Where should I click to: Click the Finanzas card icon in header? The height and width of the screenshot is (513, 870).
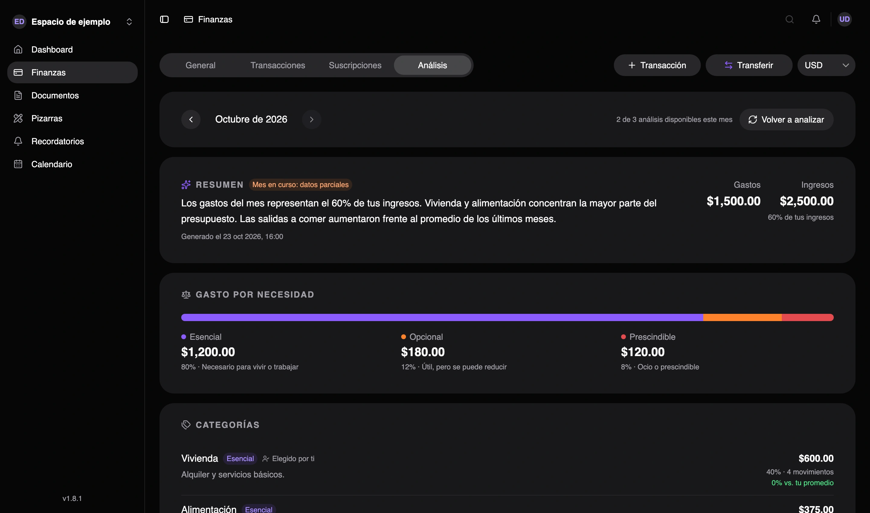188,19
